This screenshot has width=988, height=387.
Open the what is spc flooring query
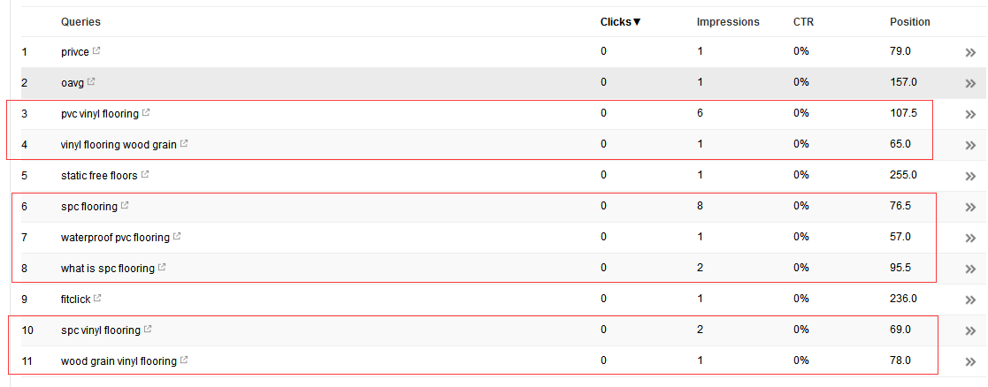pyautogui.click(x=108, y=269)
